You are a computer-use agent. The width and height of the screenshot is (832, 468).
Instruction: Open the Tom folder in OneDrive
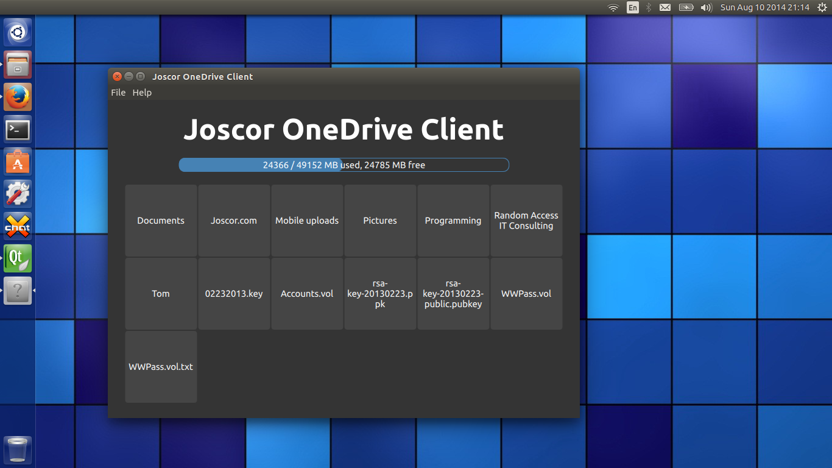(160, 293)
